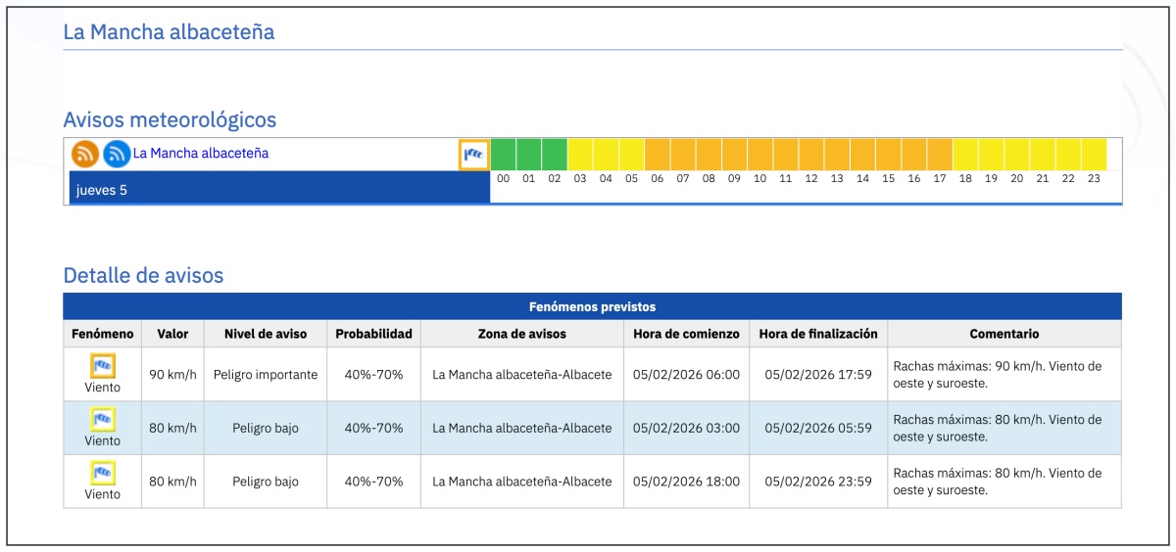Select the orange 06 hour cell
The width and height of the screenshot is (1176, 552).
pos(657,154)
